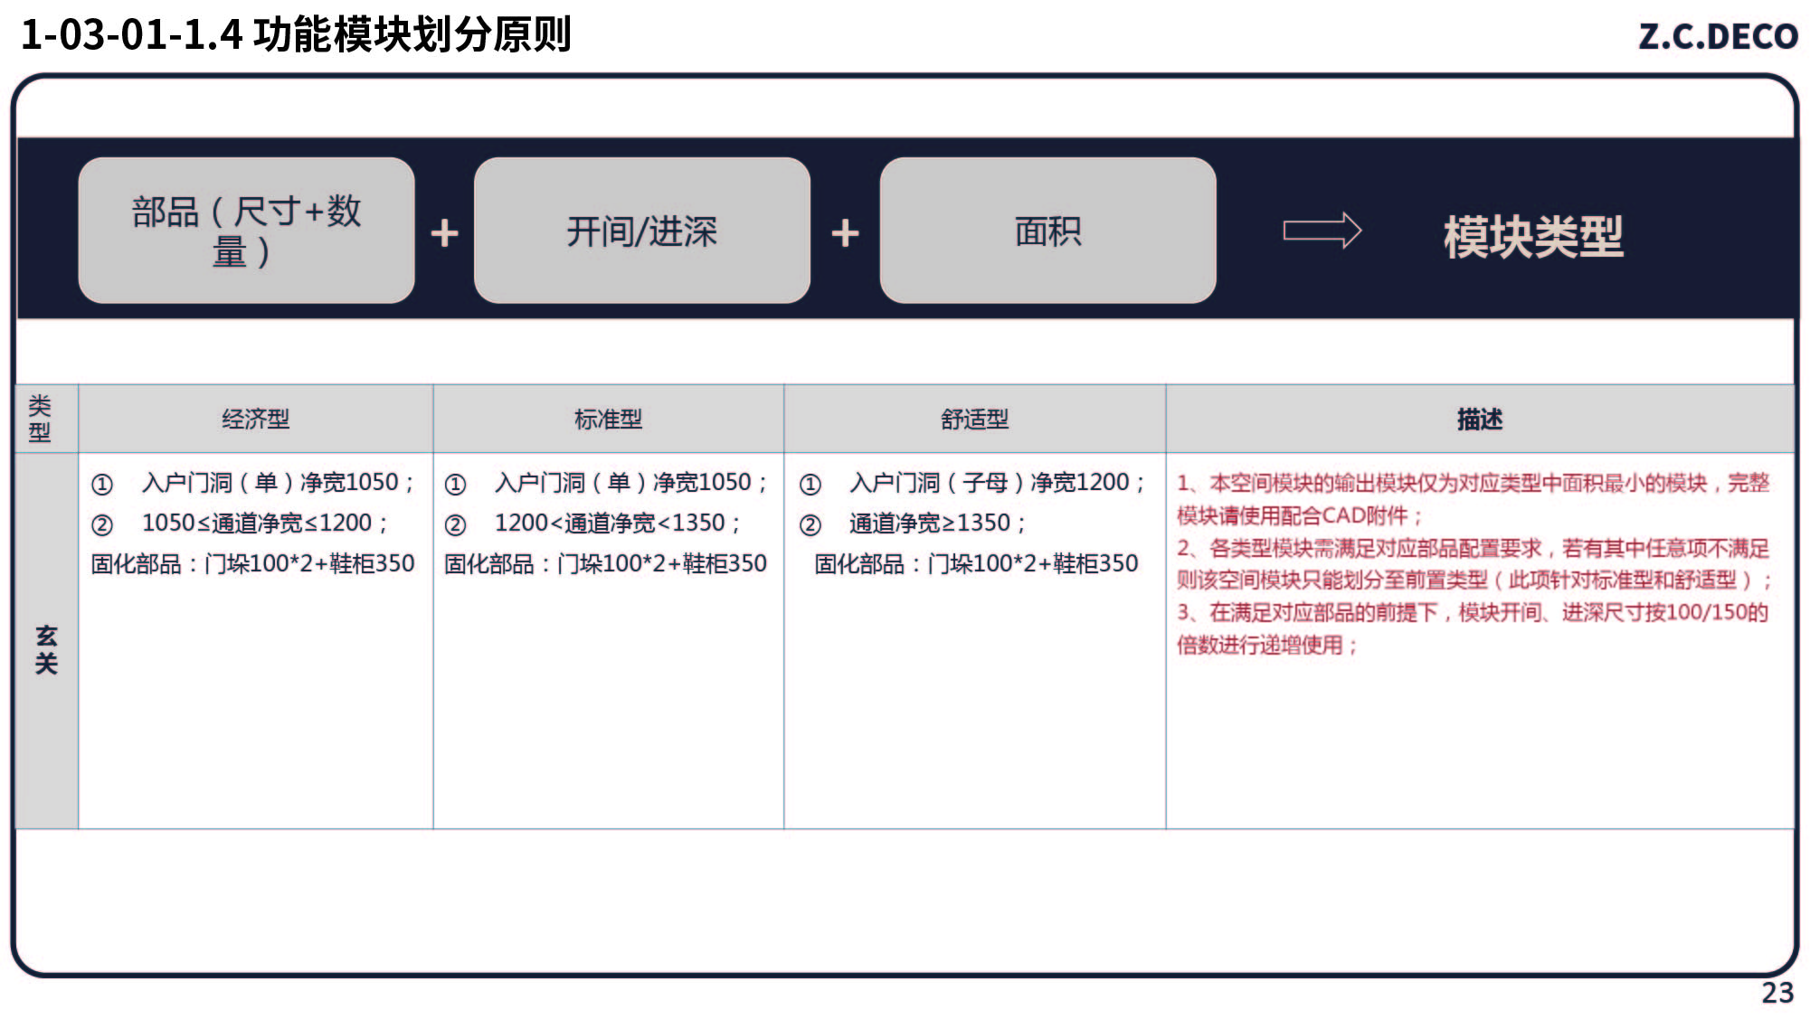This screenshot has width=1810, height=1019.
Task: Click the plus sign before 面积 box
Action: tap(845, 233)
